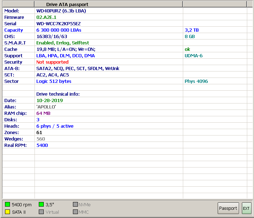Click the 'Zones:' row label
This screenshot has height=218, width=254.
click(11, 133)
